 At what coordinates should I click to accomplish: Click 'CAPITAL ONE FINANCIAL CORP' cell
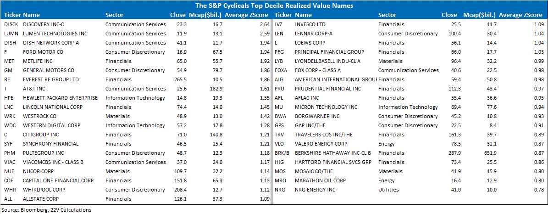point(58,180)
